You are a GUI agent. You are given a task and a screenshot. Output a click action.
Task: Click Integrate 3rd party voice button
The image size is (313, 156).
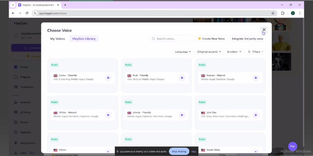(x=247, y=39)
